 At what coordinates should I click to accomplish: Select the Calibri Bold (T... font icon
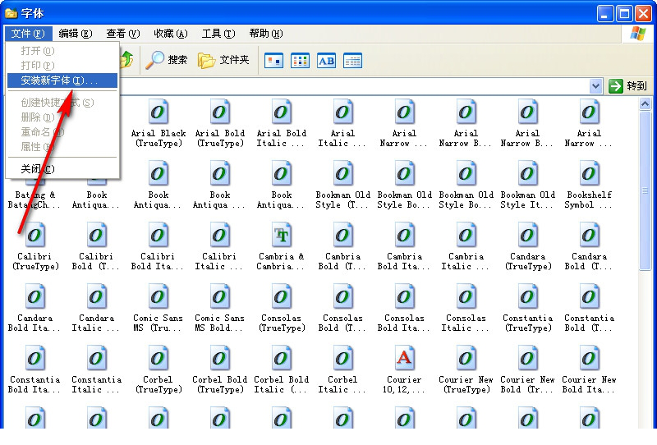97,236
